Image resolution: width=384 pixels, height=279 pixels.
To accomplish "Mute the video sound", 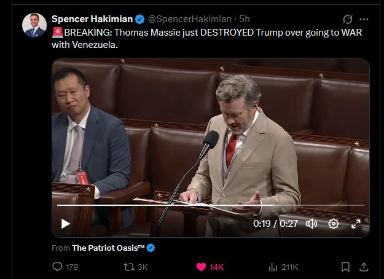I will tap(312, 224).
